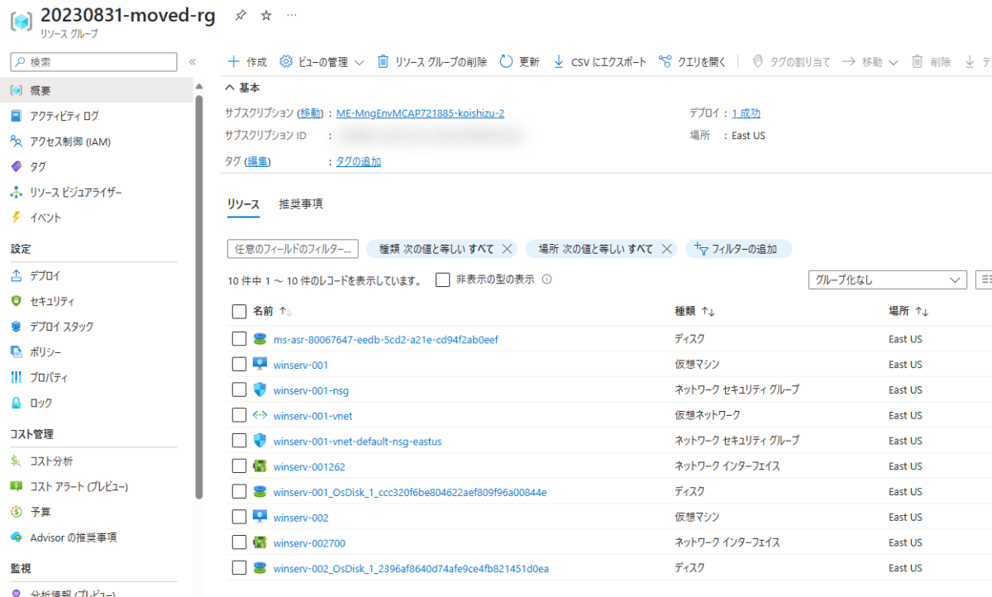Click the 削除 toolbar button
The image size is (992, 597).
tap(931, 62)
